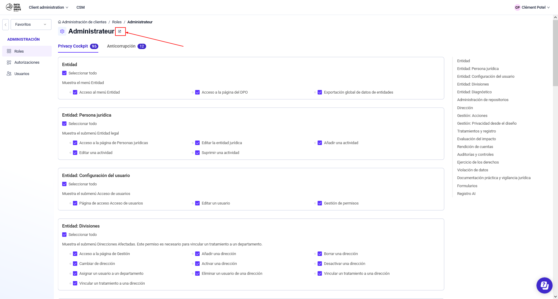
Task: Jump to Entidad: Diagnóstico section link
Action: pos(474,92)
